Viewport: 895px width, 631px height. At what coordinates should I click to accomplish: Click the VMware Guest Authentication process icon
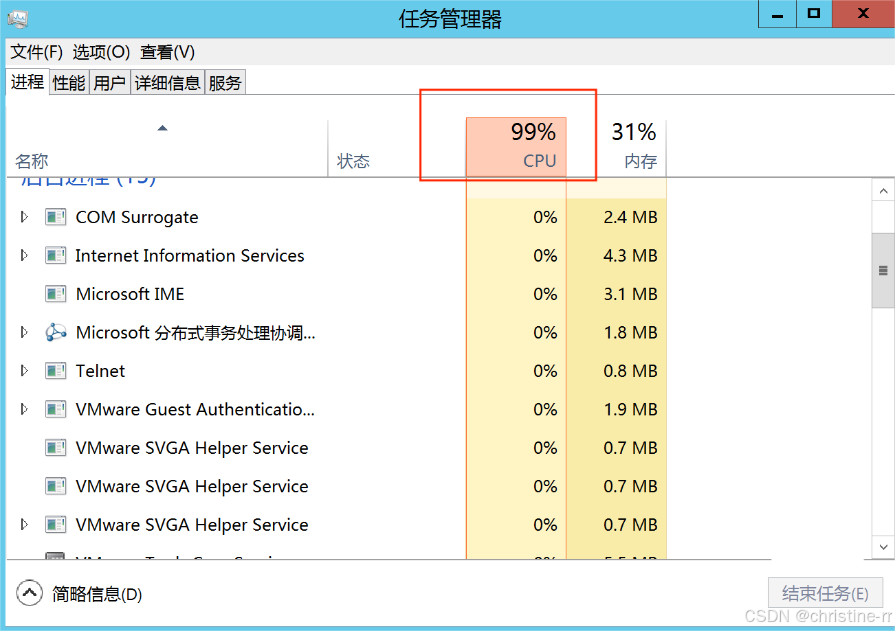click(x=56, y=410)
